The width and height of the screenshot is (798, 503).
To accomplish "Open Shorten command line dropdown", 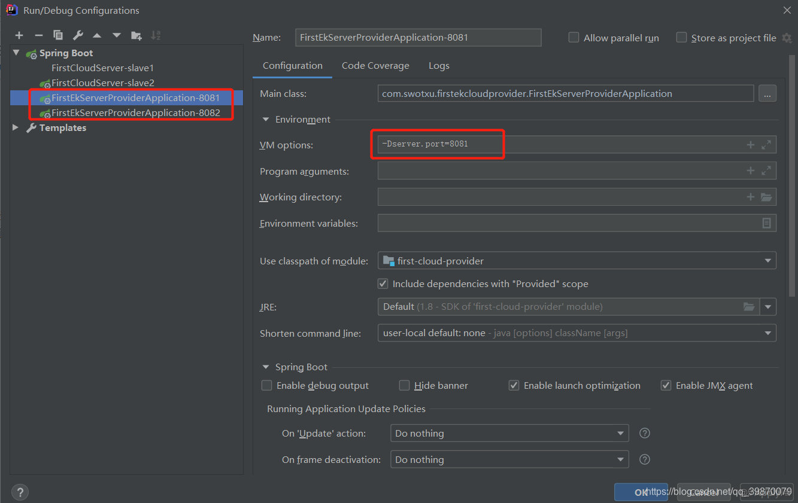I will (577, 333).
